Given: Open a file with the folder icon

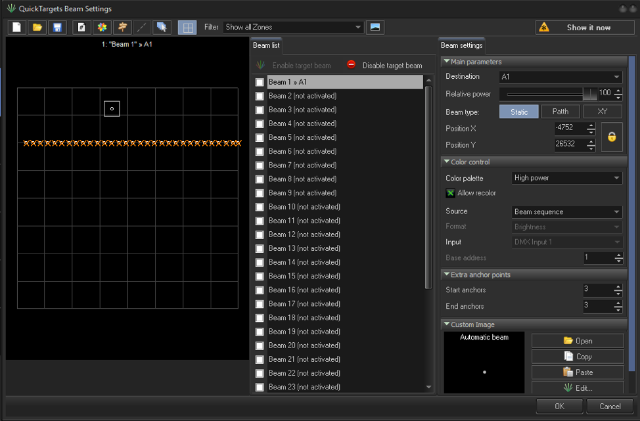Looking at the screenshot, I should tap(37, 28).
